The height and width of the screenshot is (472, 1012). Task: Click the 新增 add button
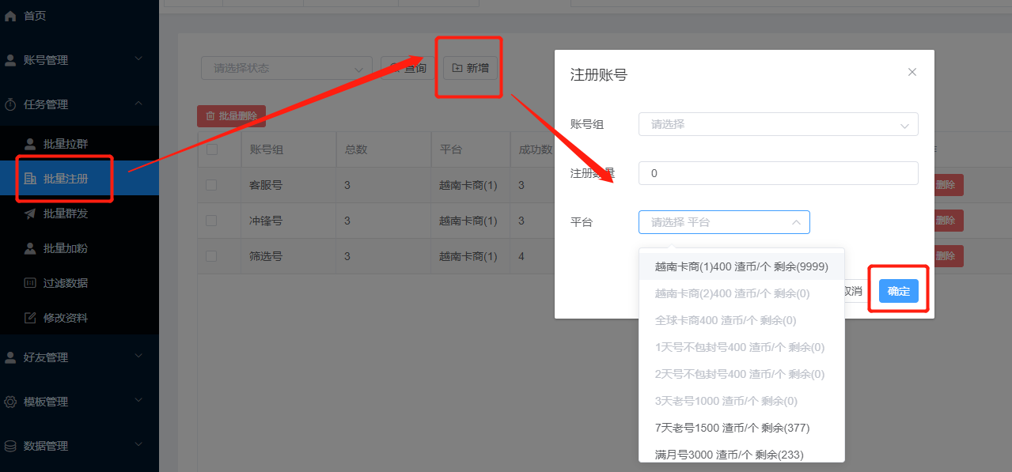470,68
